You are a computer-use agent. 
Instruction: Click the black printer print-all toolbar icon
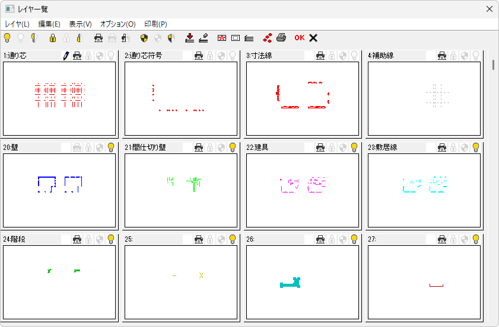(98, 38)
